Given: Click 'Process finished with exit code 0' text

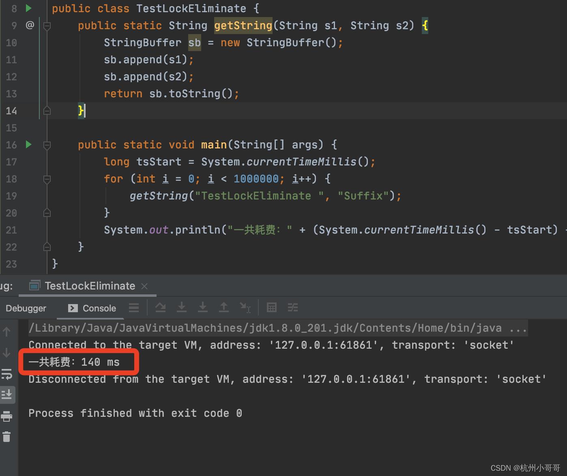Looking at the screenshot, I should coord(135,413).
